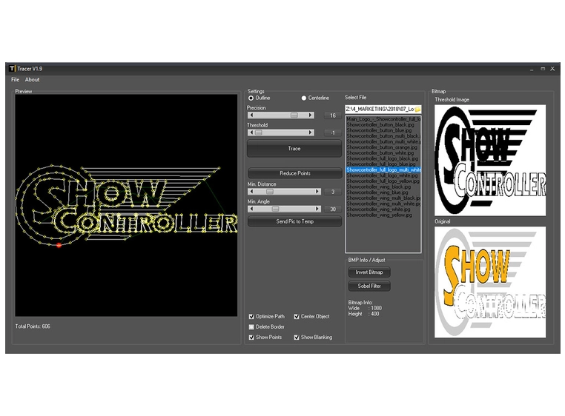
Task: Click the Total Points: 606 status text
Action: [x=33, y=326]
